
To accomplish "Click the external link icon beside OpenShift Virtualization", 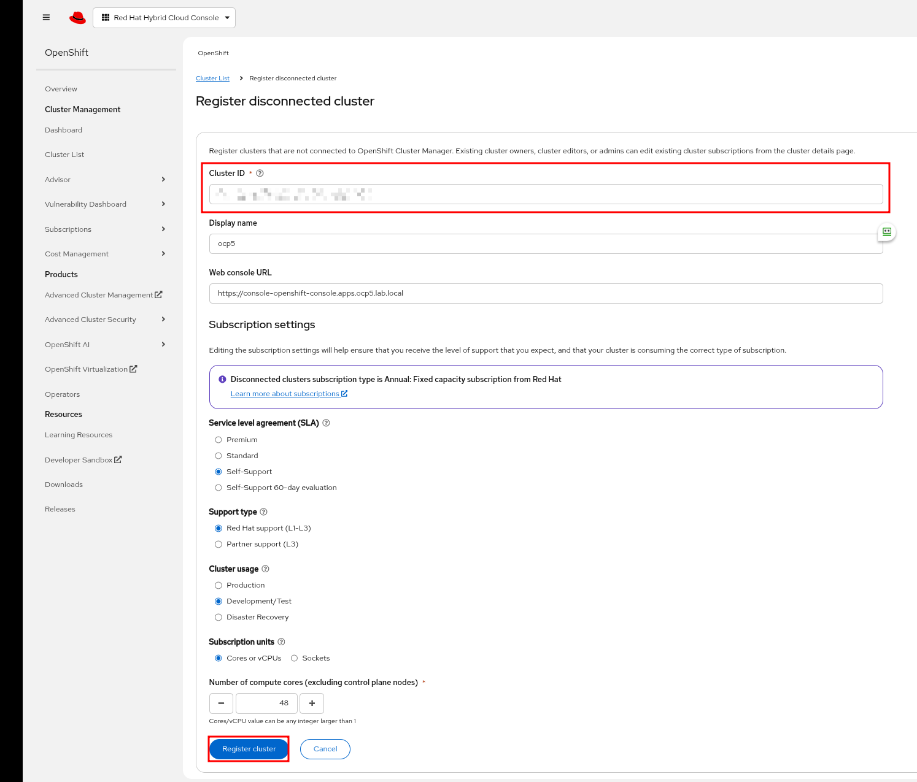I will [133, 369].
